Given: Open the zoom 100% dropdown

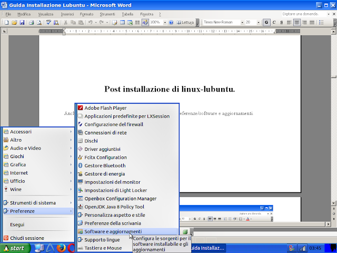Looking at the screenshot, I should coord(165,22).
